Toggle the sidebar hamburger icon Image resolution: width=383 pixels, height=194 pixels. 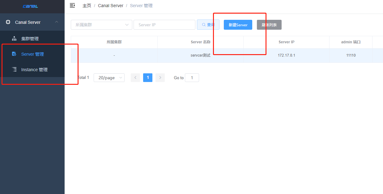(72, 5)
